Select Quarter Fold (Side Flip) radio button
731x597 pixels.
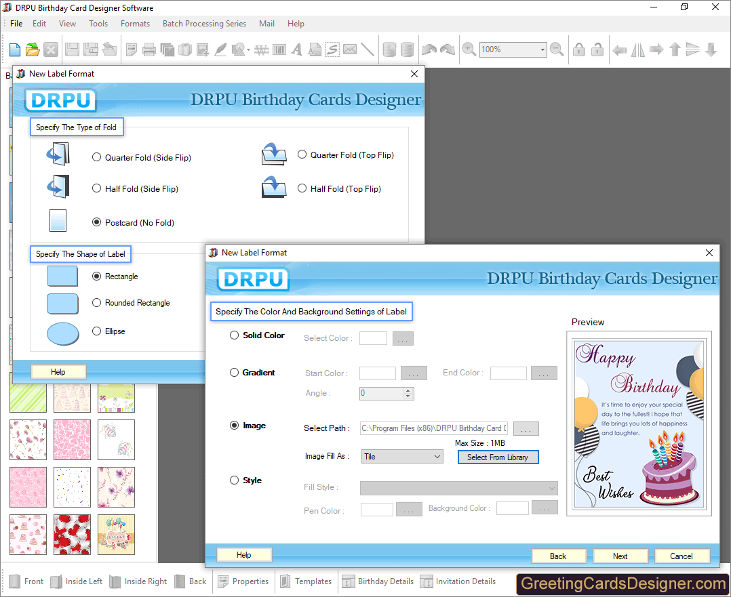tap(96, 157)
